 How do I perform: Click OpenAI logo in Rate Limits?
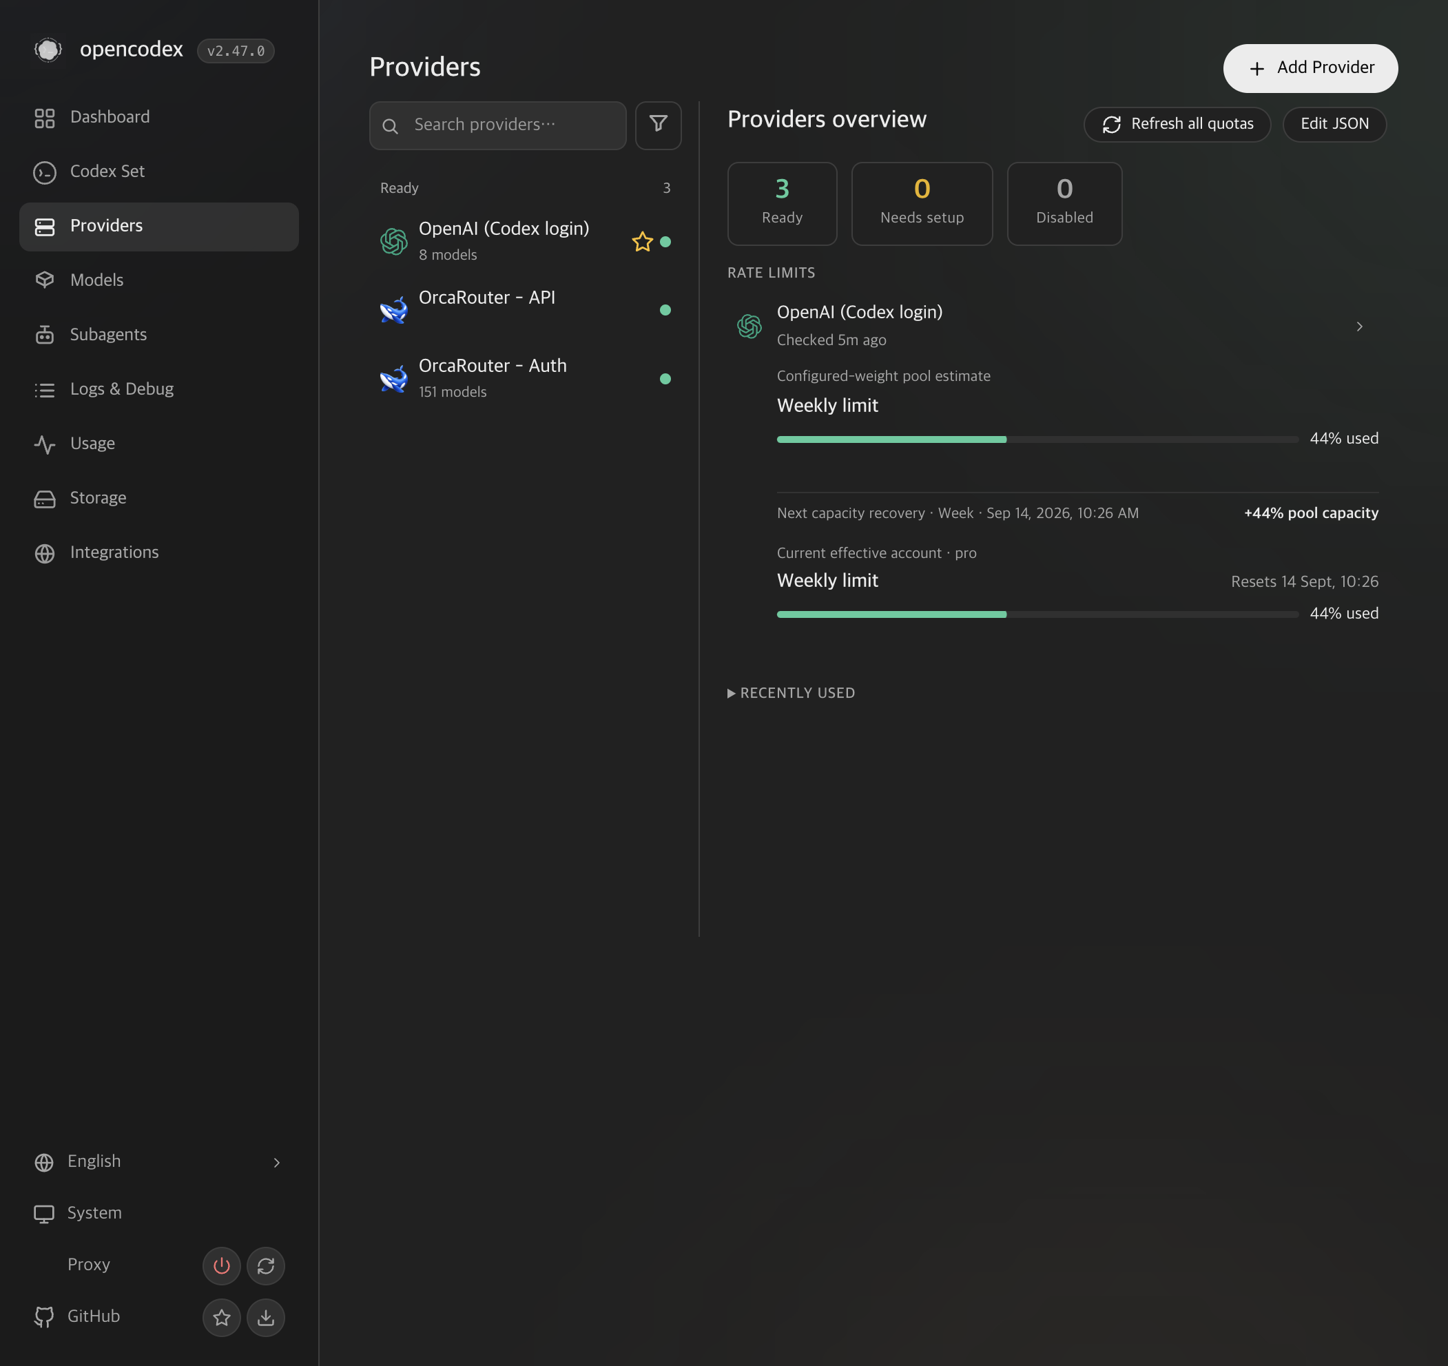(749, 326)
